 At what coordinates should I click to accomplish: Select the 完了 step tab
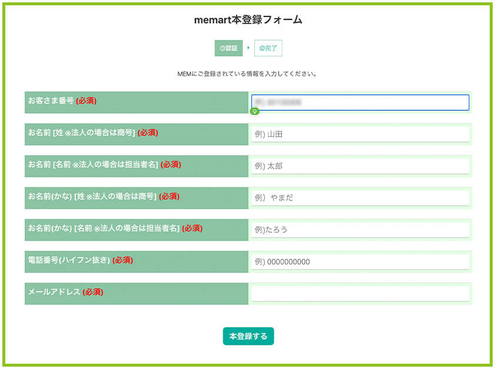tap(268, 48)
